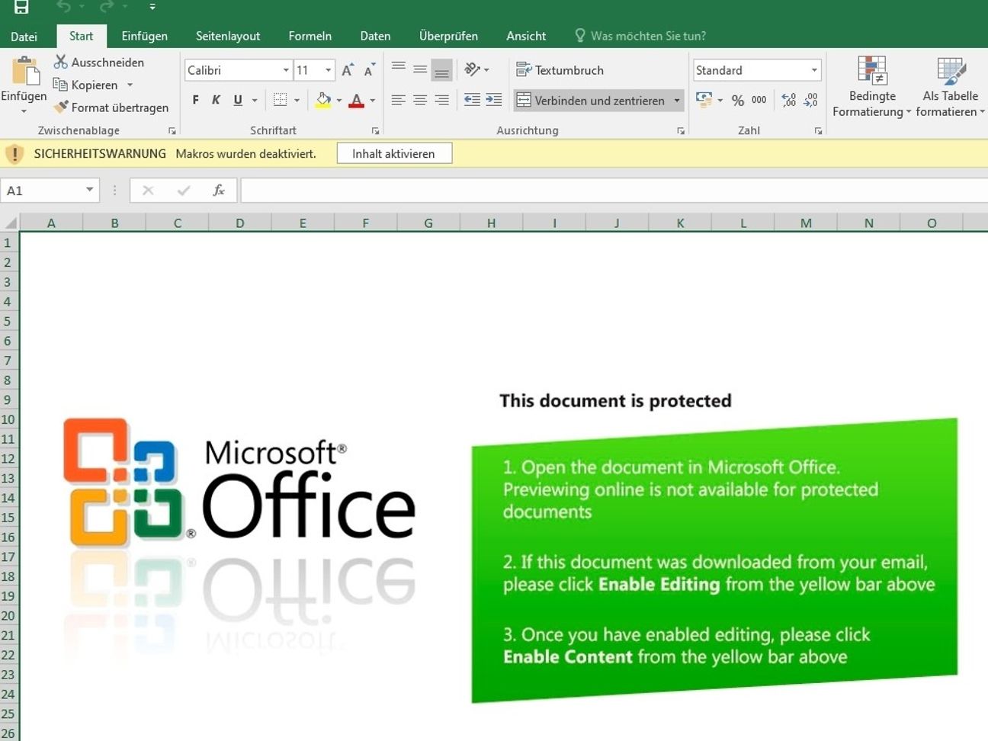This screenshot has height=741, width=988.
Task: Open the Standard number format dropdown
Action: (x=814, y=70)
